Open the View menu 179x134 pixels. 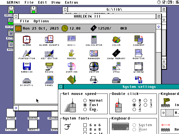coord(56,2)
